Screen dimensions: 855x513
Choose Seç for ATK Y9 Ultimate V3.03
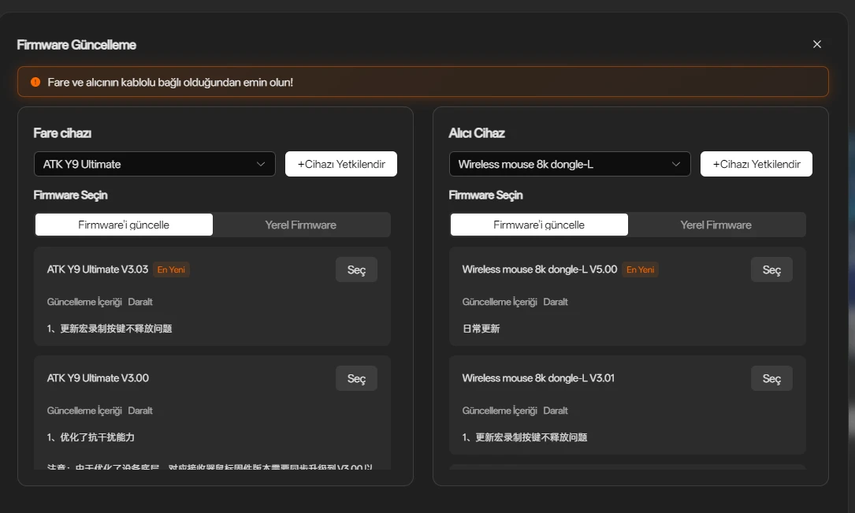pos(356,270)
